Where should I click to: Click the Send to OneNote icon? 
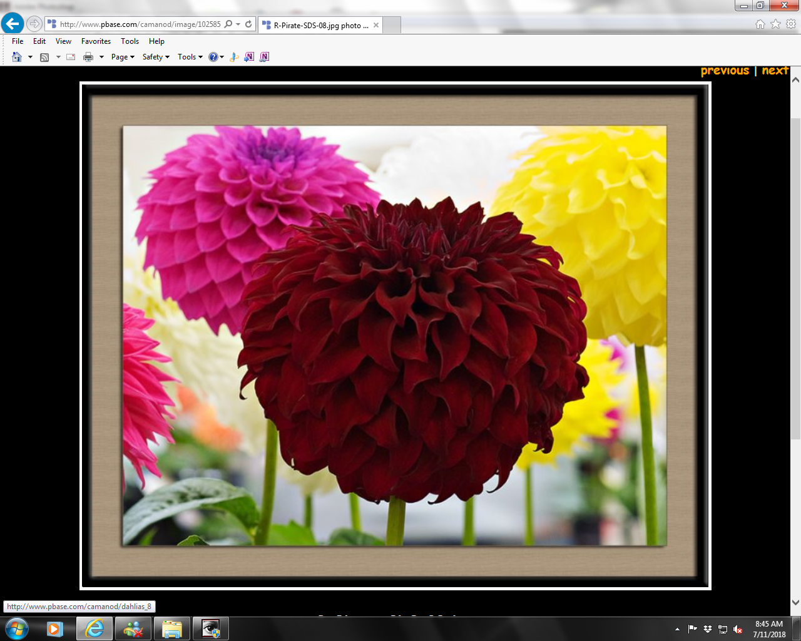coord(249,57)
